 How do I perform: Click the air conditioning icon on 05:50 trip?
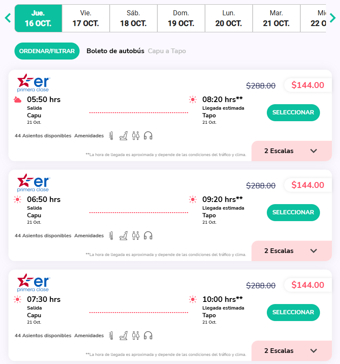pyautogui.click(x=111, y=136)
